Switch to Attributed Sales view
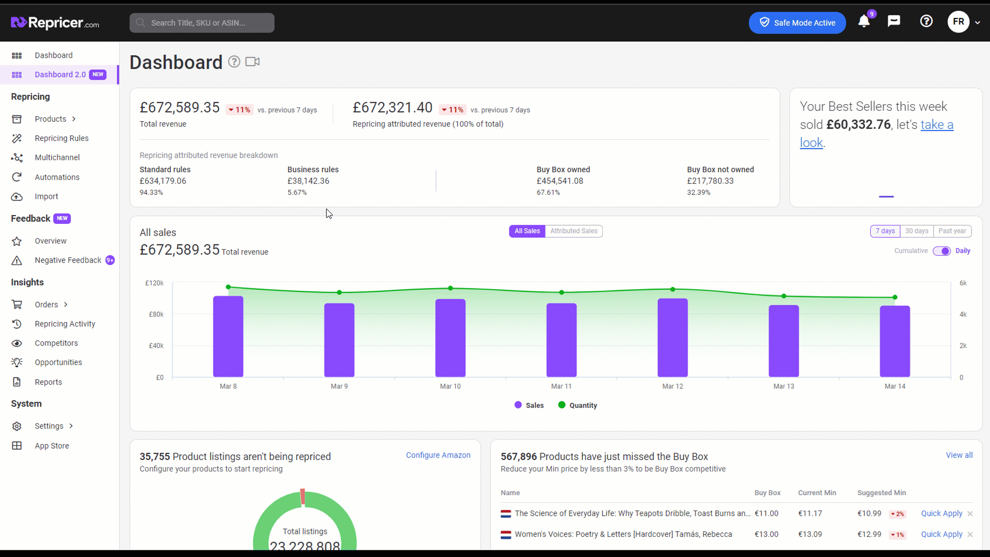Viewport: 990px width, 557px height. (x=574, y=231)
